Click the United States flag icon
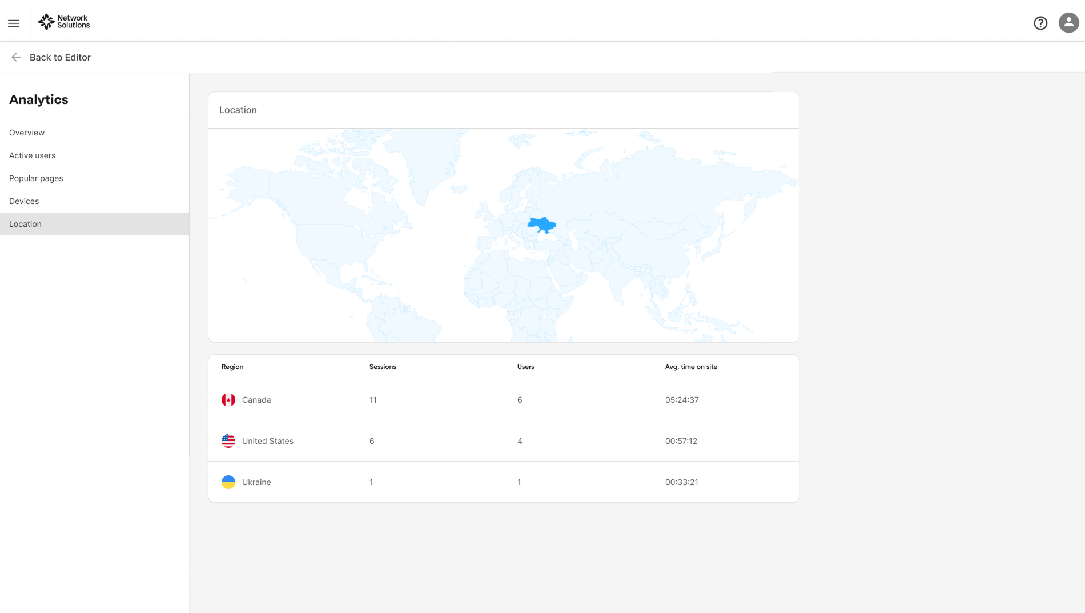Viewport: 1085px width, 613px height. [x=228, y=441]
